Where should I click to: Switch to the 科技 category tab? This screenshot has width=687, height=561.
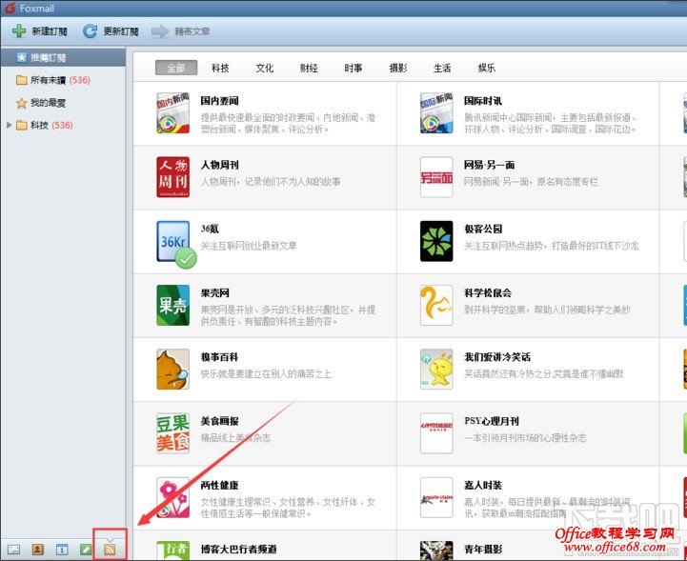pyautogui.click(x=220, y=68)
